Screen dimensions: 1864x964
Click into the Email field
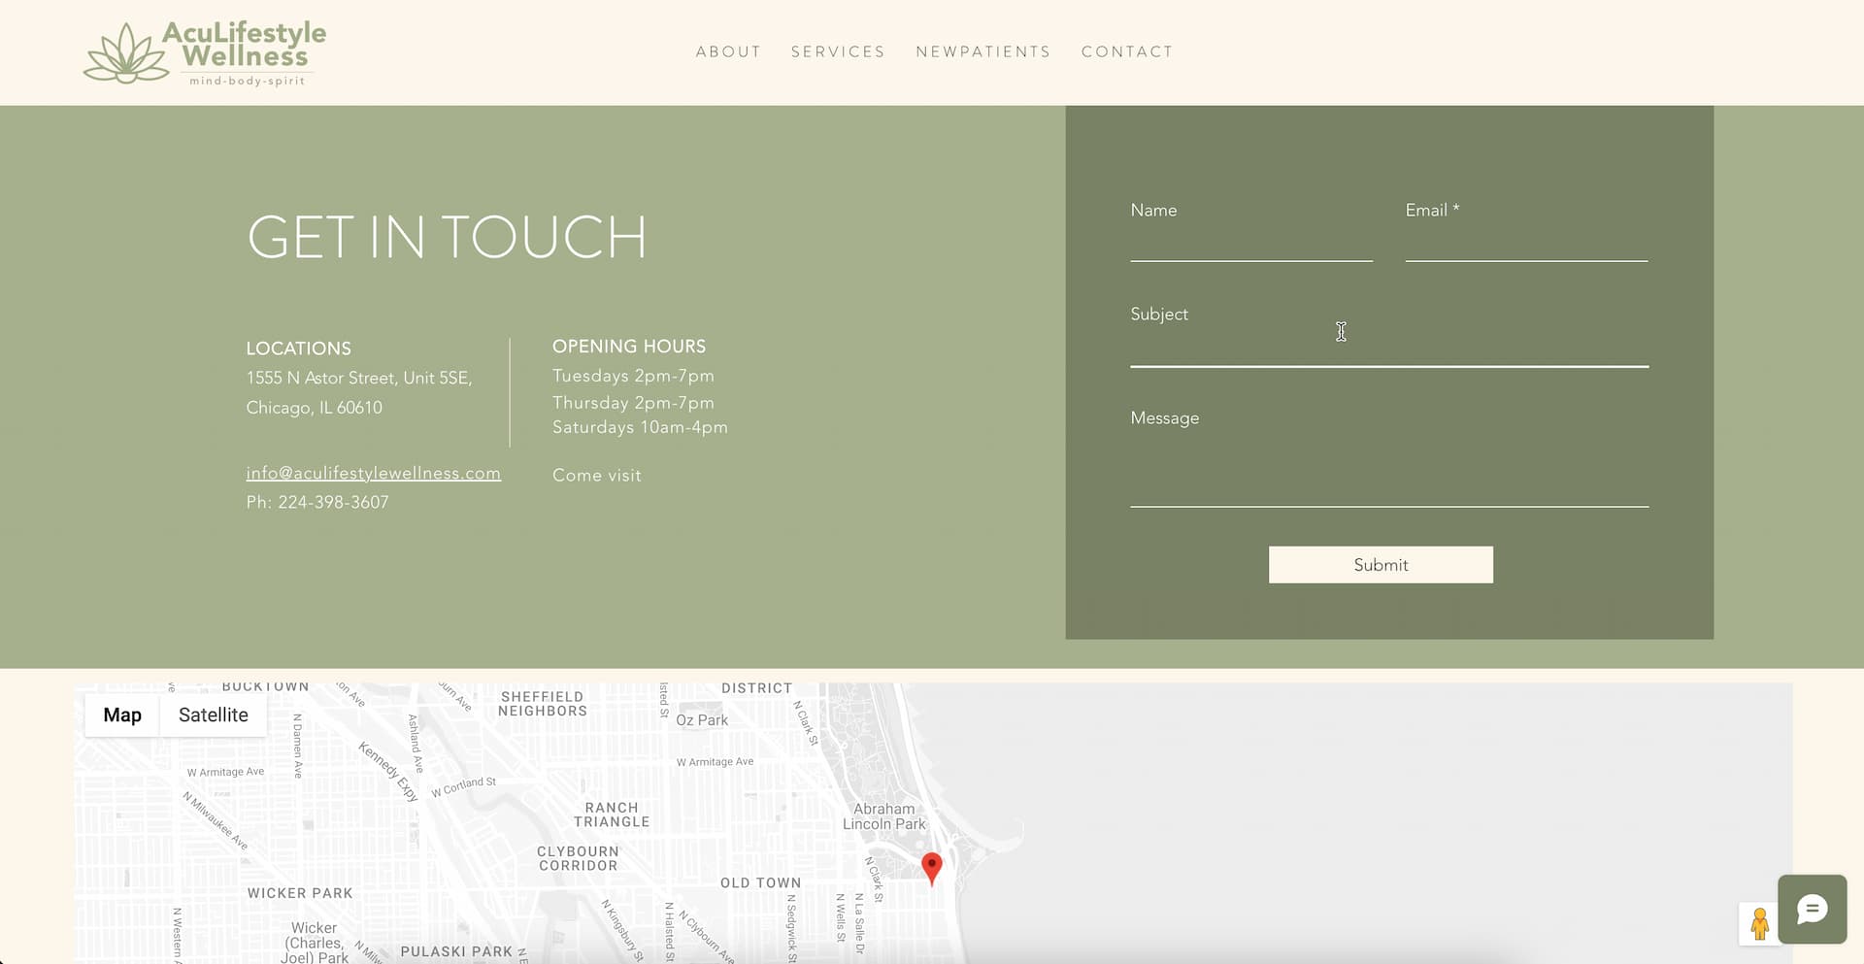[1525, 244]
